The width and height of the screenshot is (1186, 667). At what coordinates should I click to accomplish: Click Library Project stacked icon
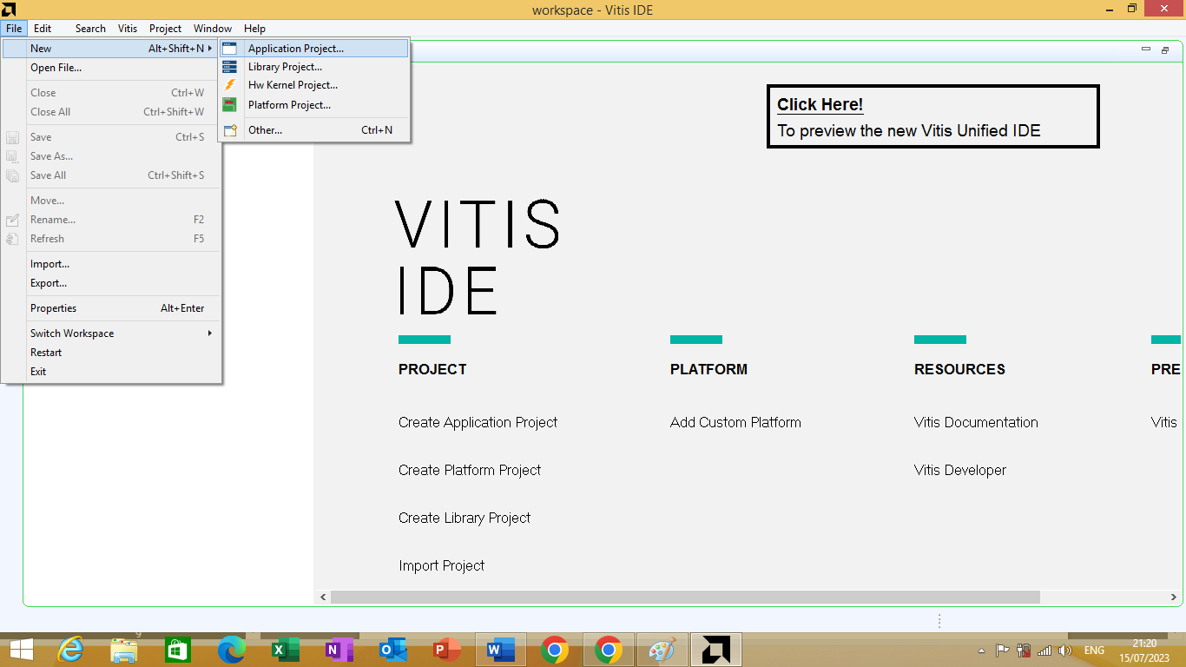tap(229, 67)
